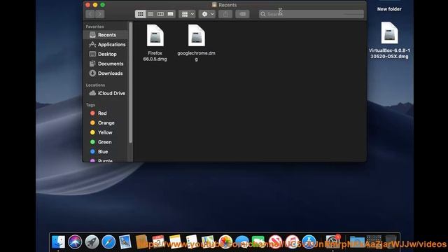Open Trash from the Dock
Viewport: 448px width, 252px height.
click(x=391, y=241)
